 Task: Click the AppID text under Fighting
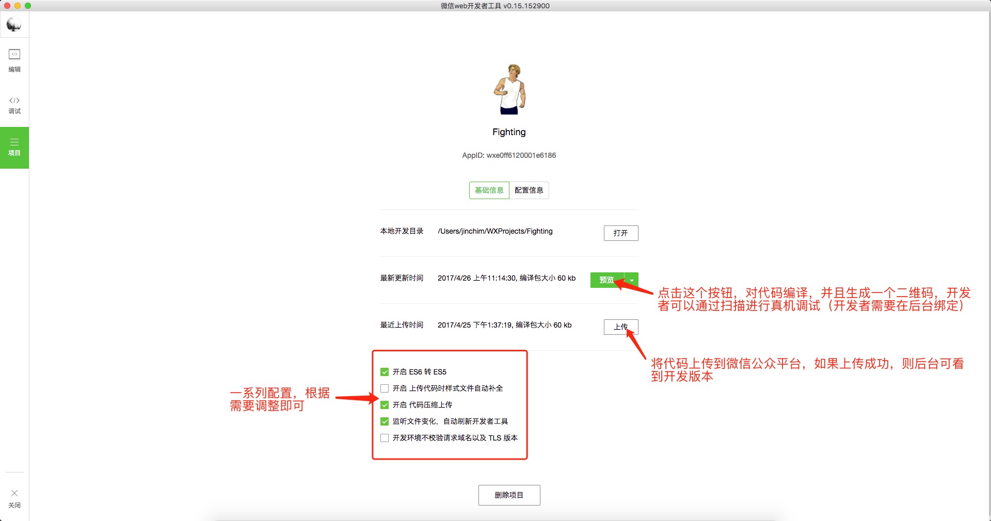click(509, 155)
